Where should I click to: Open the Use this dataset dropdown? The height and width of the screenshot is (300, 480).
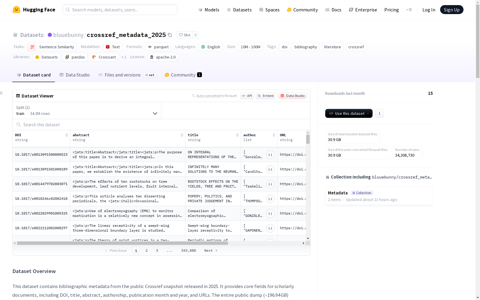(349, 113)
